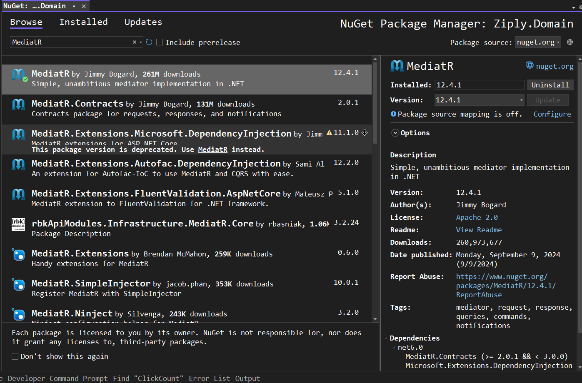Open the Output window tab
Image resolution: width=582 pixels, height=383 pixels.
tap(247, 378)
